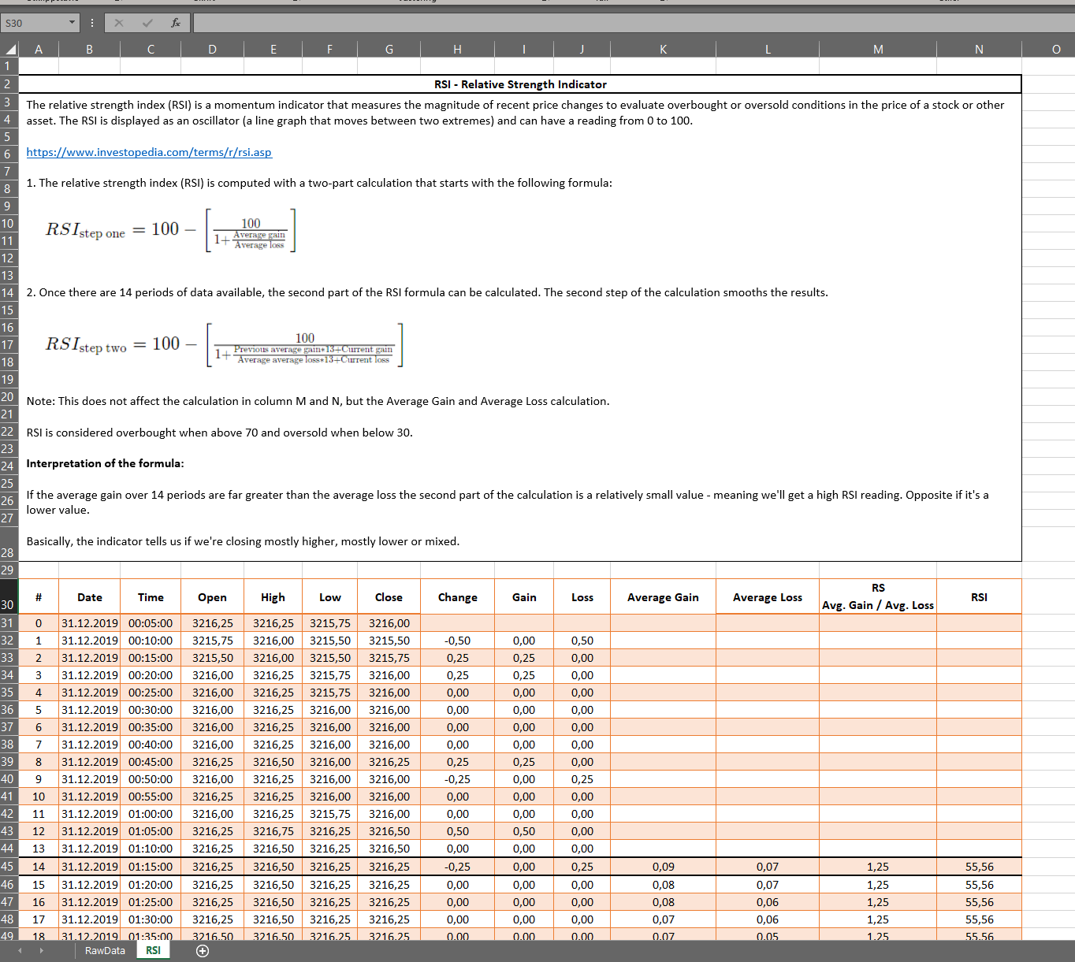Click the 'Change' column heading cell
This screenshot has height=962, width=1075.
tap(457, 597)
